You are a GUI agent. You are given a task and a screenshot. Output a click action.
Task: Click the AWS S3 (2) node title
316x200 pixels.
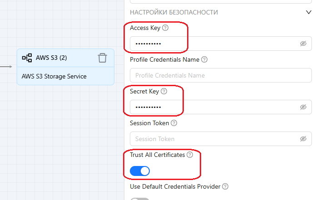(51, 58)
